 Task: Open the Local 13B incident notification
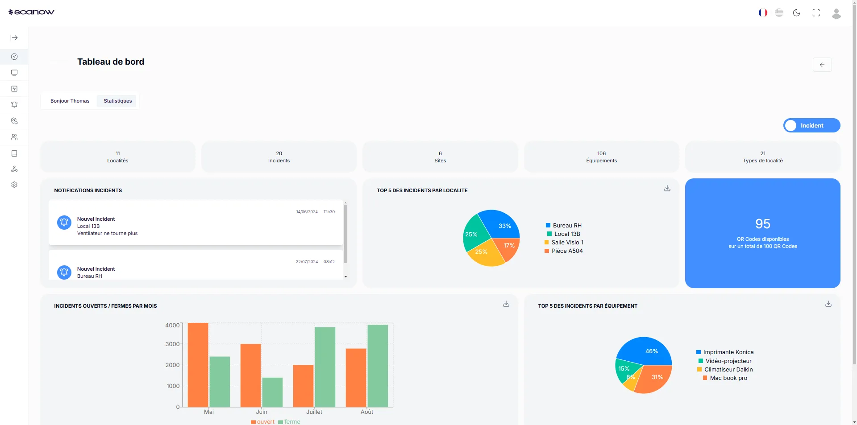coord(196,223)
